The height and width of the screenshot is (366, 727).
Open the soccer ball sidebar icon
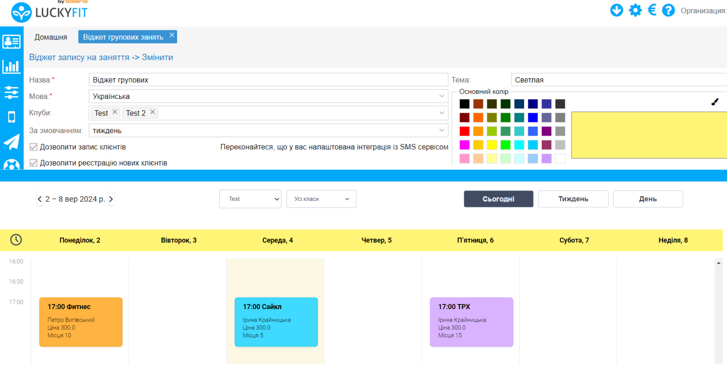pos(11,164)
